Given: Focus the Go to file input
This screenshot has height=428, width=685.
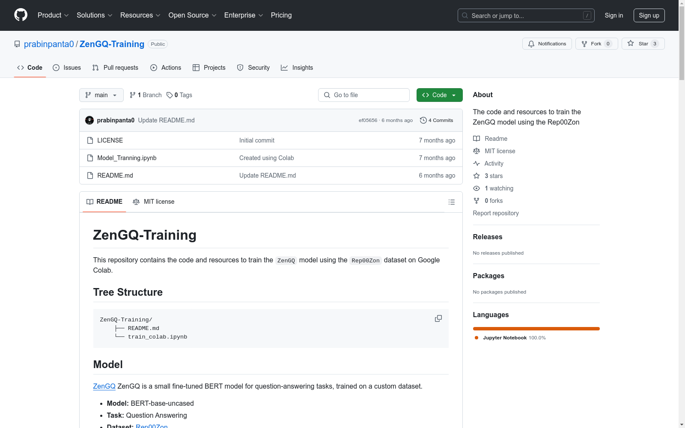Looking at the screenshot, I should pos(364,95).
